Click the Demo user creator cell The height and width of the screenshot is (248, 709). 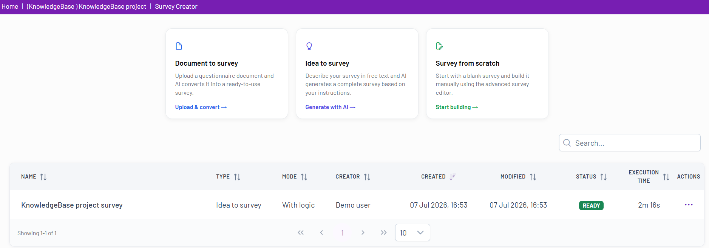pyautogui.click(x=353, y=205)
